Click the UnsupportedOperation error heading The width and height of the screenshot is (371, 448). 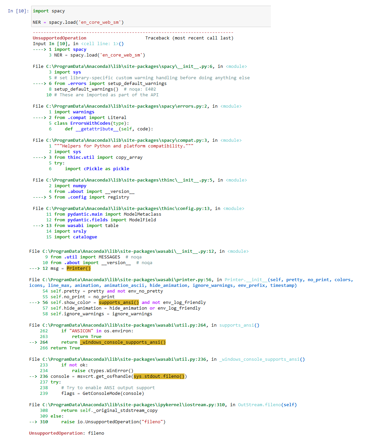59,38
